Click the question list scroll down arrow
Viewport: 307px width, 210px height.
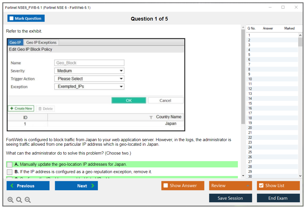tap(300, 176)
